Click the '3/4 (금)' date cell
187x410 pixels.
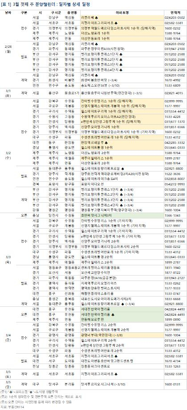pos(8,337)
